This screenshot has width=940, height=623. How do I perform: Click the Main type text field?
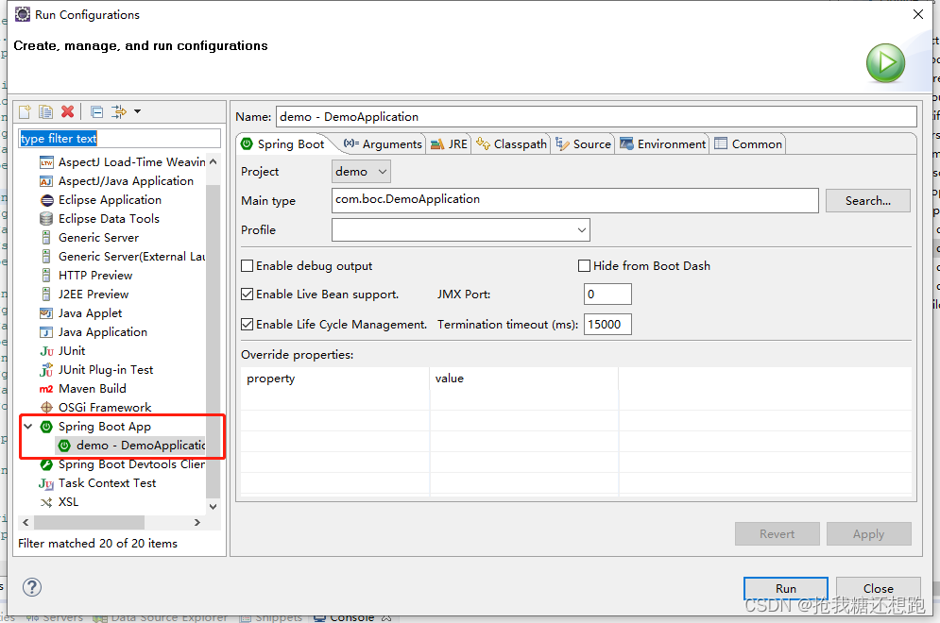tap(575, 200)
